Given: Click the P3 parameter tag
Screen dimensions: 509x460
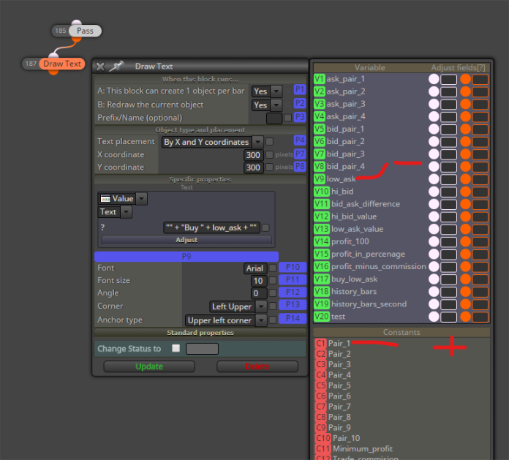Looking at the screenshot, I should (300, 117).
